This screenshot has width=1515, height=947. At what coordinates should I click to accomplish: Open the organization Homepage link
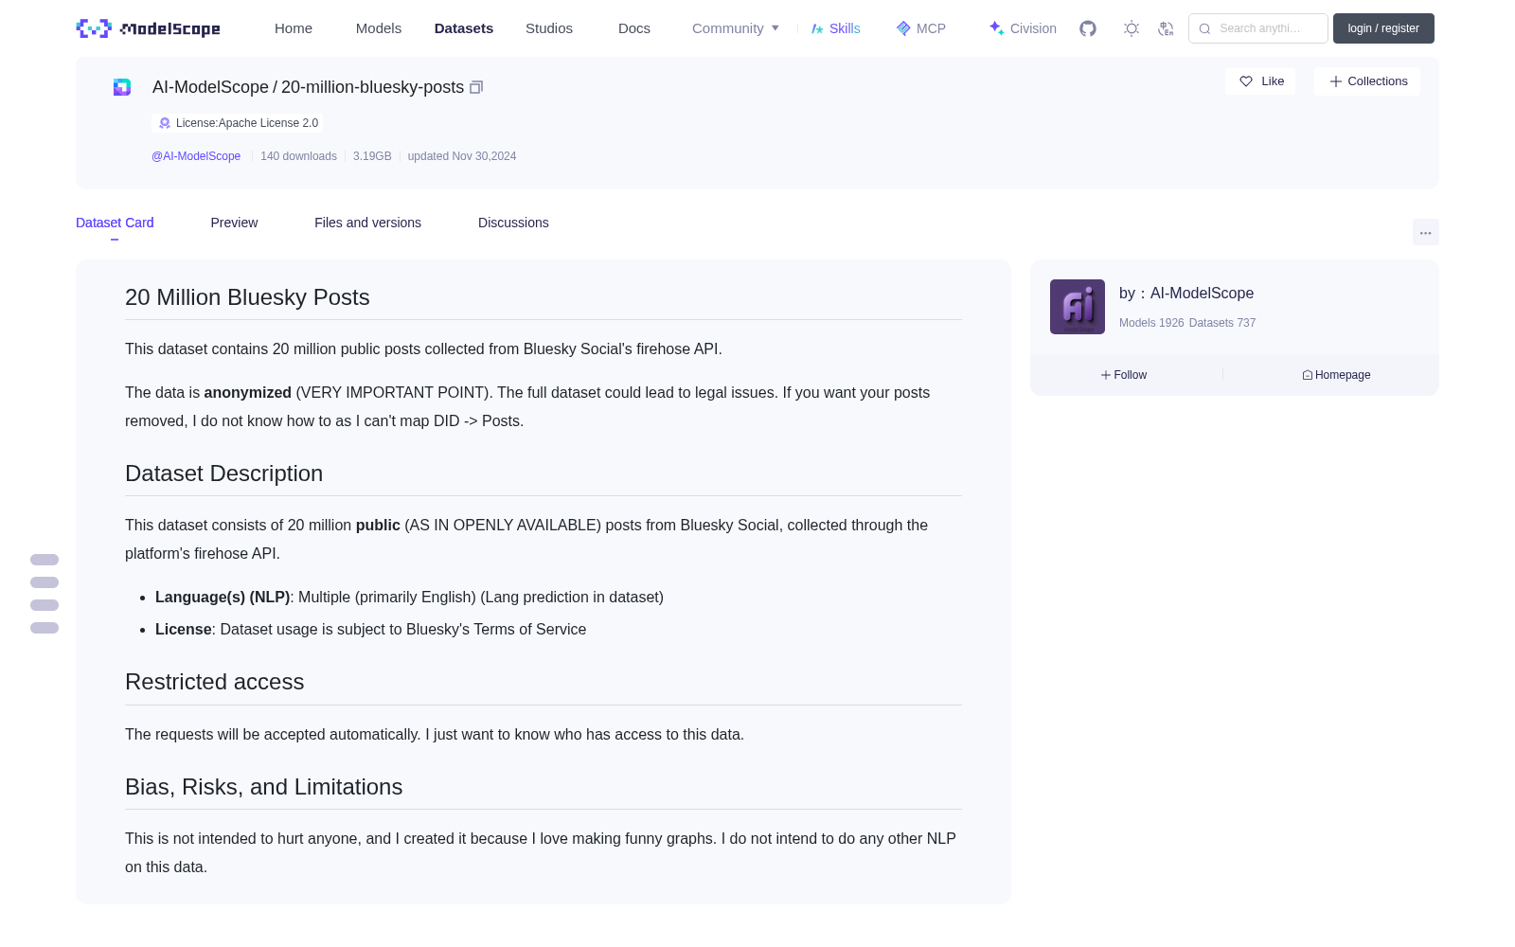1336,375
